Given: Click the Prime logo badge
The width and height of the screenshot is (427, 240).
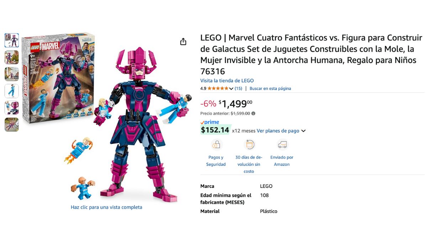Looking at the screenshot, I should [210, 122].
